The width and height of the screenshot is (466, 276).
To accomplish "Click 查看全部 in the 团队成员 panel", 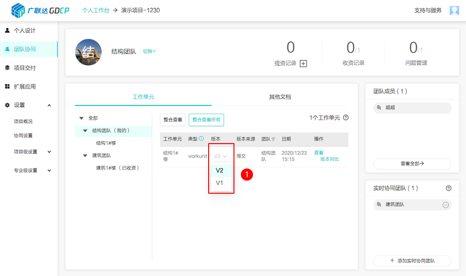I will pos(412,164).
